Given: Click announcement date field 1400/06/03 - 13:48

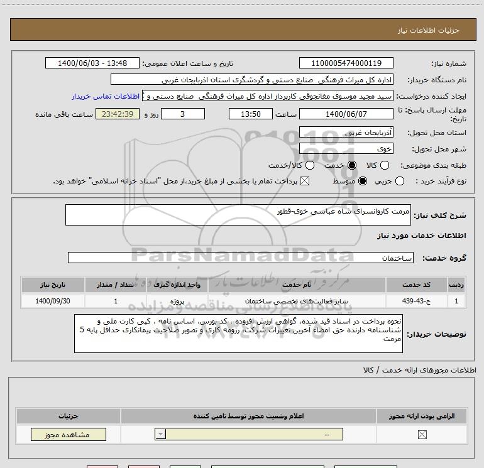Looking at the screenshot, I should click(92, 63).
